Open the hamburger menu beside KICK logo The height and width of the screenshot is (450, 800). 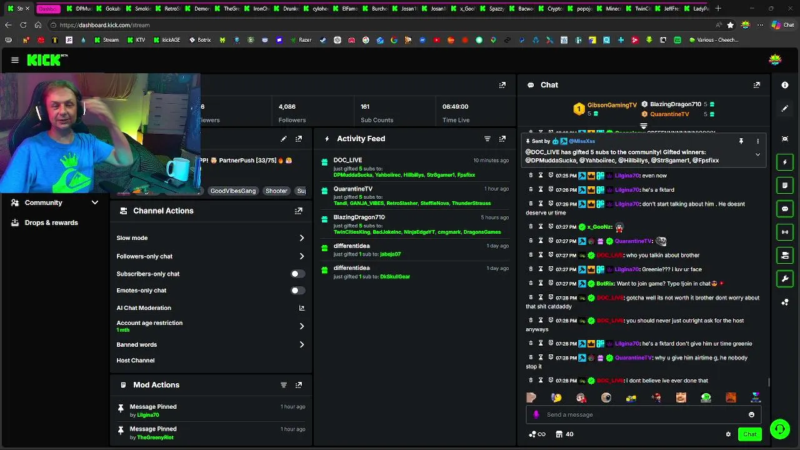(x=14, y=60)
